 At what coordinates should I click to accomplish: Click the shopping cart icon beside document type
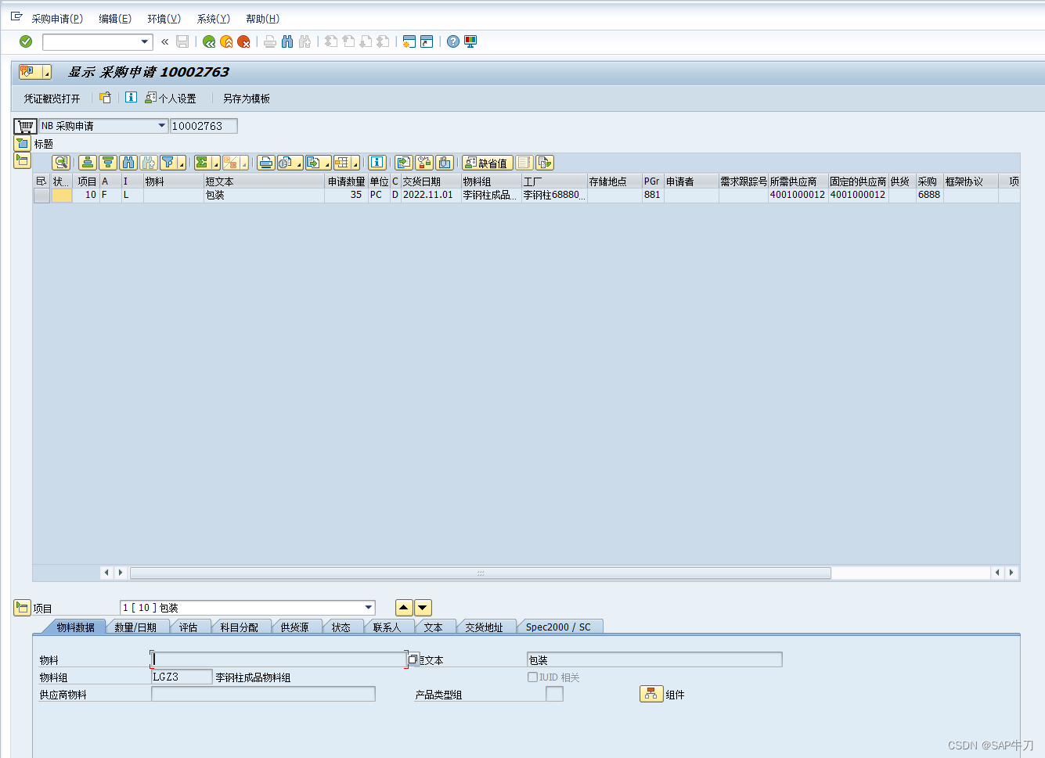(x=25, y=126)
